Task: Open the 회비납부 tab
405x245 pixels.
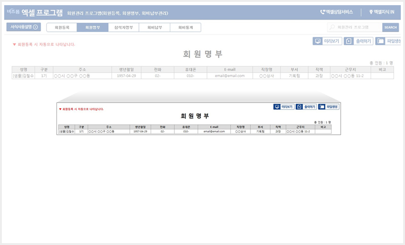Action: click(x=154, y=27)
